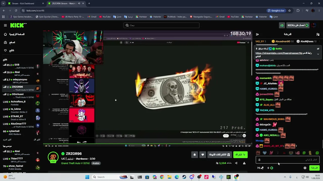Open a new browser tab
Image resolution: width=323 pixels, height=181 pixels.
pyautogui.click(x=89, y=4)
